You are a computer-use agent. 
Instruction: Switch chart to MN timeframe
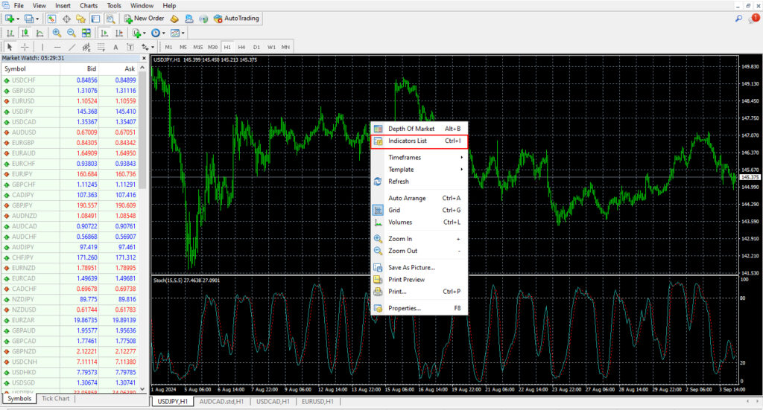(x=285, y=47)
